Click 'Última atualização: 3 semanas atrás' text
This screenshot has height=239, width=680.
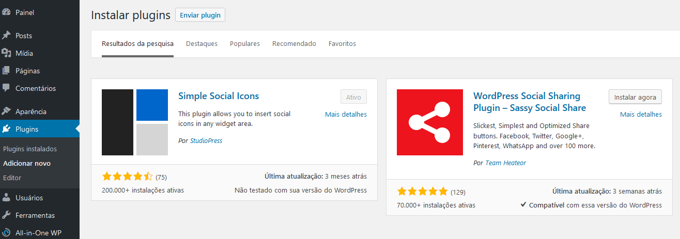coord(607,191)
